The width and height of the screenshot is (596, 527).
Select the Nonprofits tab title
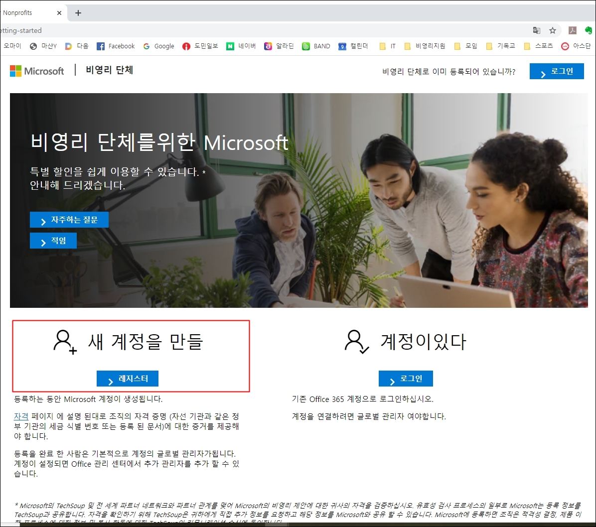click(17, 13)
